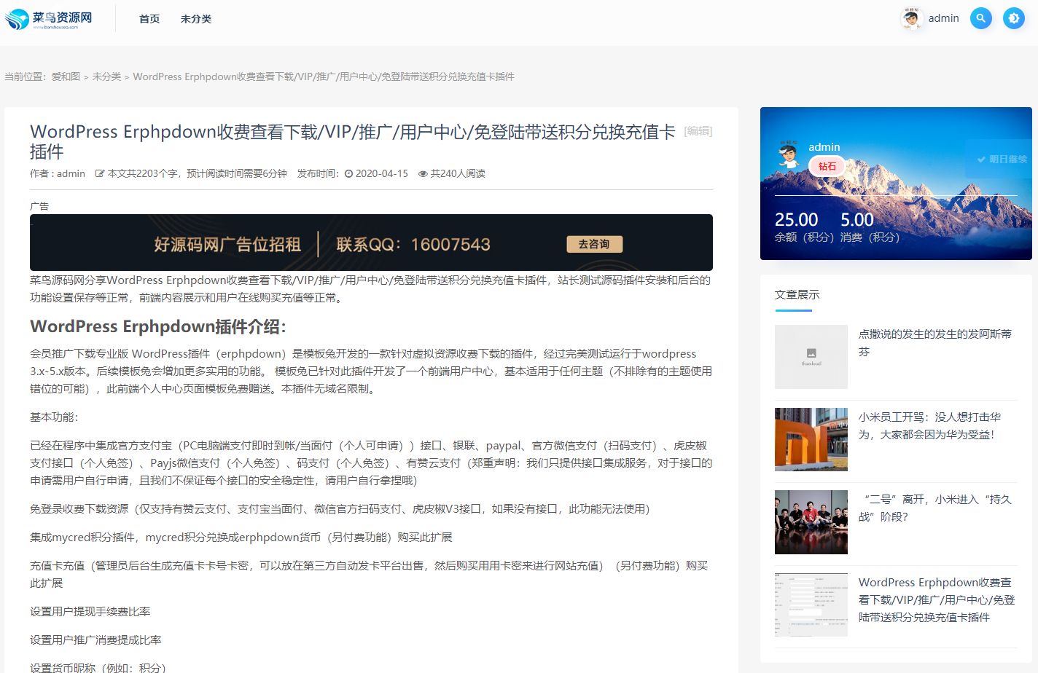Click the main article title heading
1038x673 pixels.
coord(353,141)
